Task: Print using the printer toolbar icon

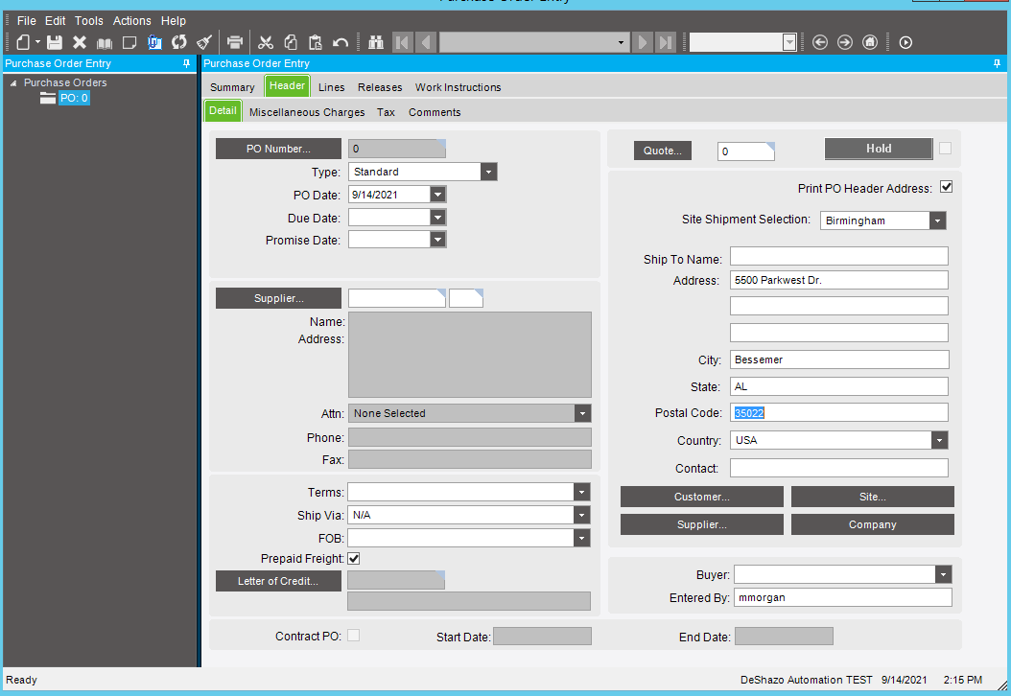Action: point(235,42)
